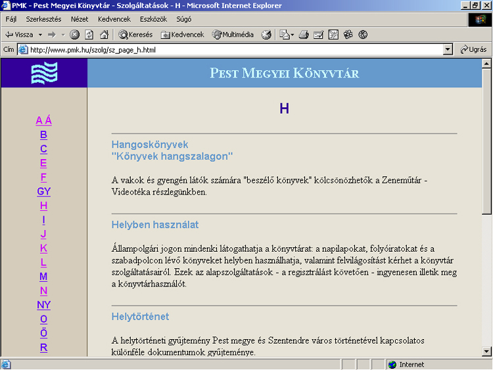
Task: Open the F letter link
Action: pyautogui.click(x=43, y=177)
